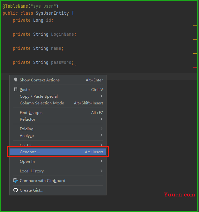
Task: Expand the Refactor submenu arrow
Action: (x=101, y=119)
